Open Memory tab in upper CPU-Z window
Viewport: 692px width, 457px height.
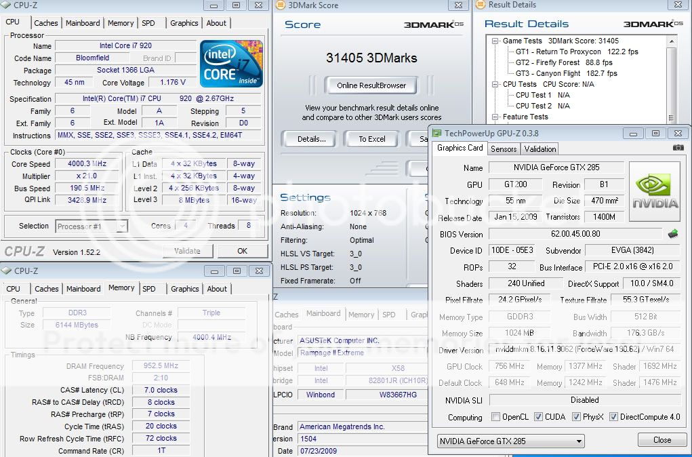tap(121, 23)
